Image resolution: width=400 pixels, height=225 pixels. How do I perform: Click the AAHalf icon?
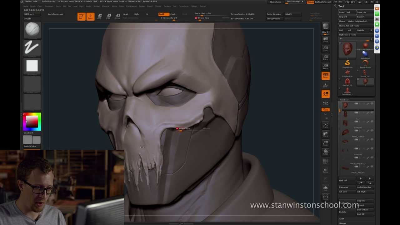click(x=325, y=66)
